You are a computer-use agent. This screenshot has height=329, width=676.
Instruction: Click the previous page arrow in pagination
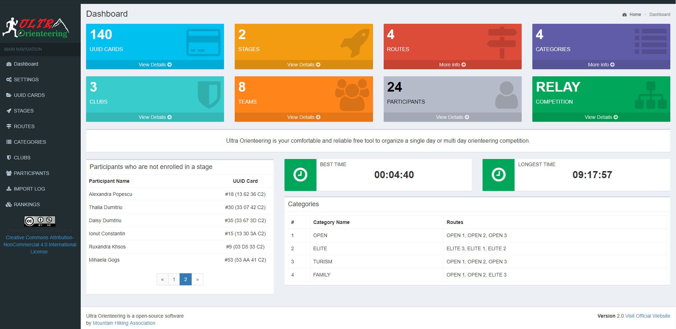point(163,279)
